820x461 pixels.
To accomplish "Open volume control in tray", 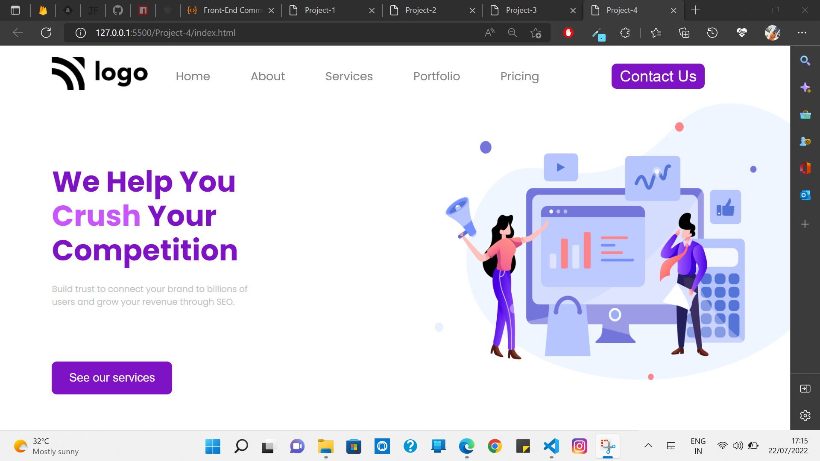I will pos(738,446).
